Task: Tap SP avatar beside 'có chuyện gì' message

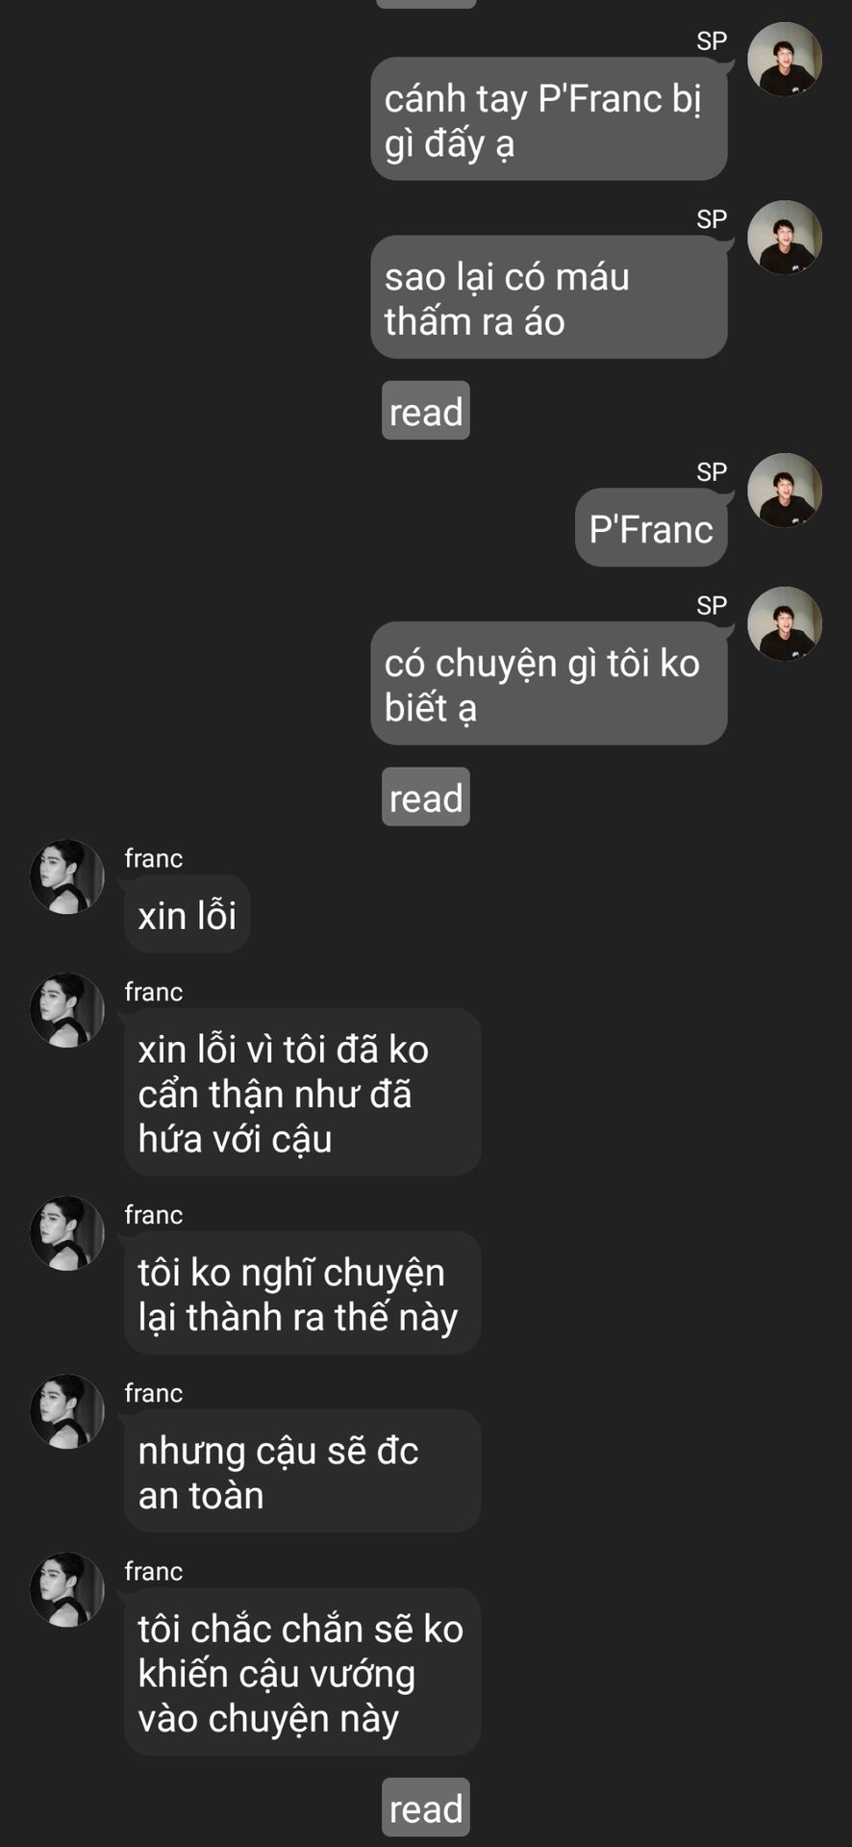Action: coord(785,624)
